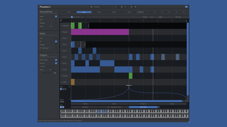
Task: Open the Keyswitches Range dropdown
Action: pos(53,26)
